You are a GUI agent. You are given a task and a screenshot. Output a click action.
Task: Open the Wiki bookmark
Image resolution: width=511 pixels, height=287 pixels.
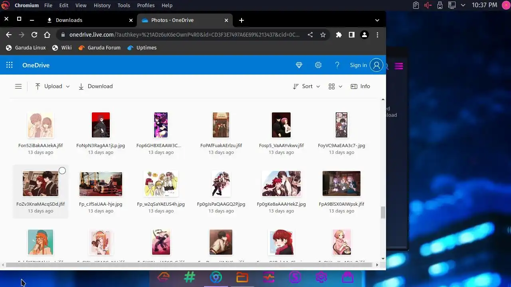point(62,48)
